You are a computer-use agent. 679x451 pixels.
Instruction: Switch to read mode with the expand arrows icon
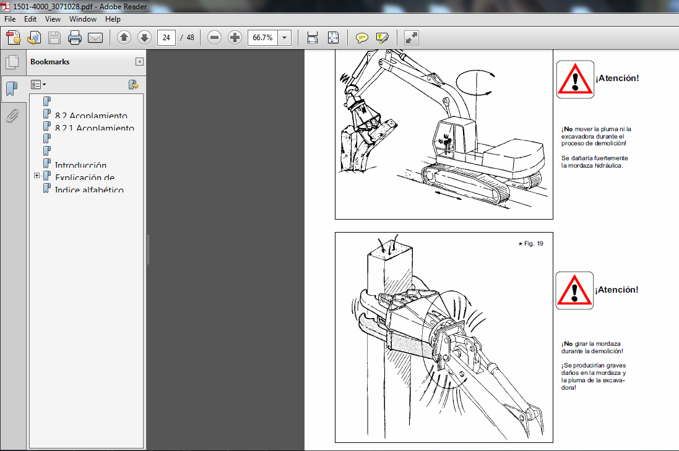pos(412,38)
